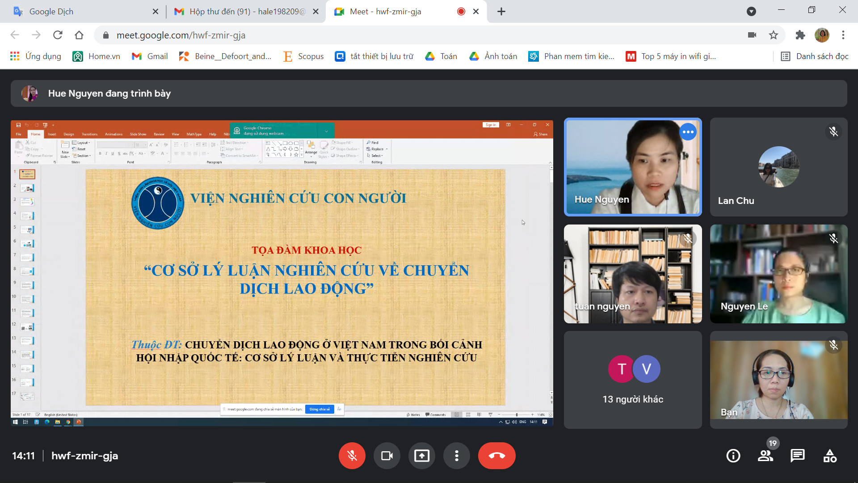
Task: Switch to the Google Dịch tab
Action: pyautogui.click(x=80, y=12)
